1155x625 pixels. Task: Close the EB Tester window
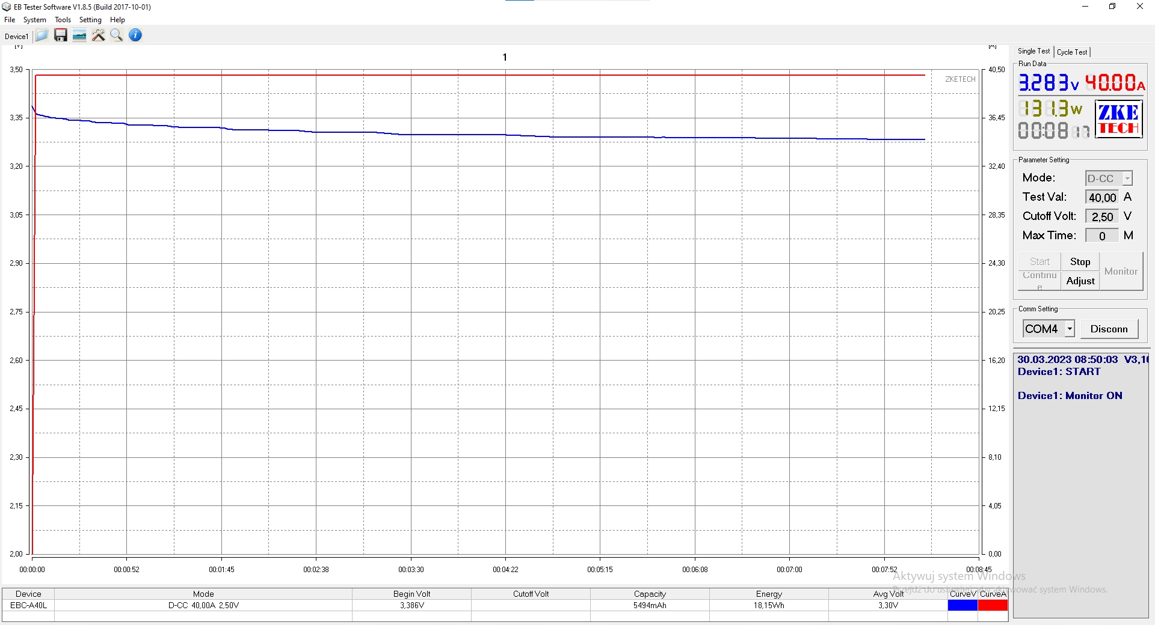pyautogui.click(x=1140, y=7)
